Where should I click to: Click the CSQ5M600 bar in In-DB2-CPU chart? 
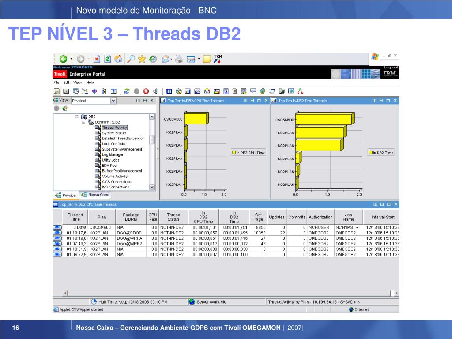[x=196, y=118]
